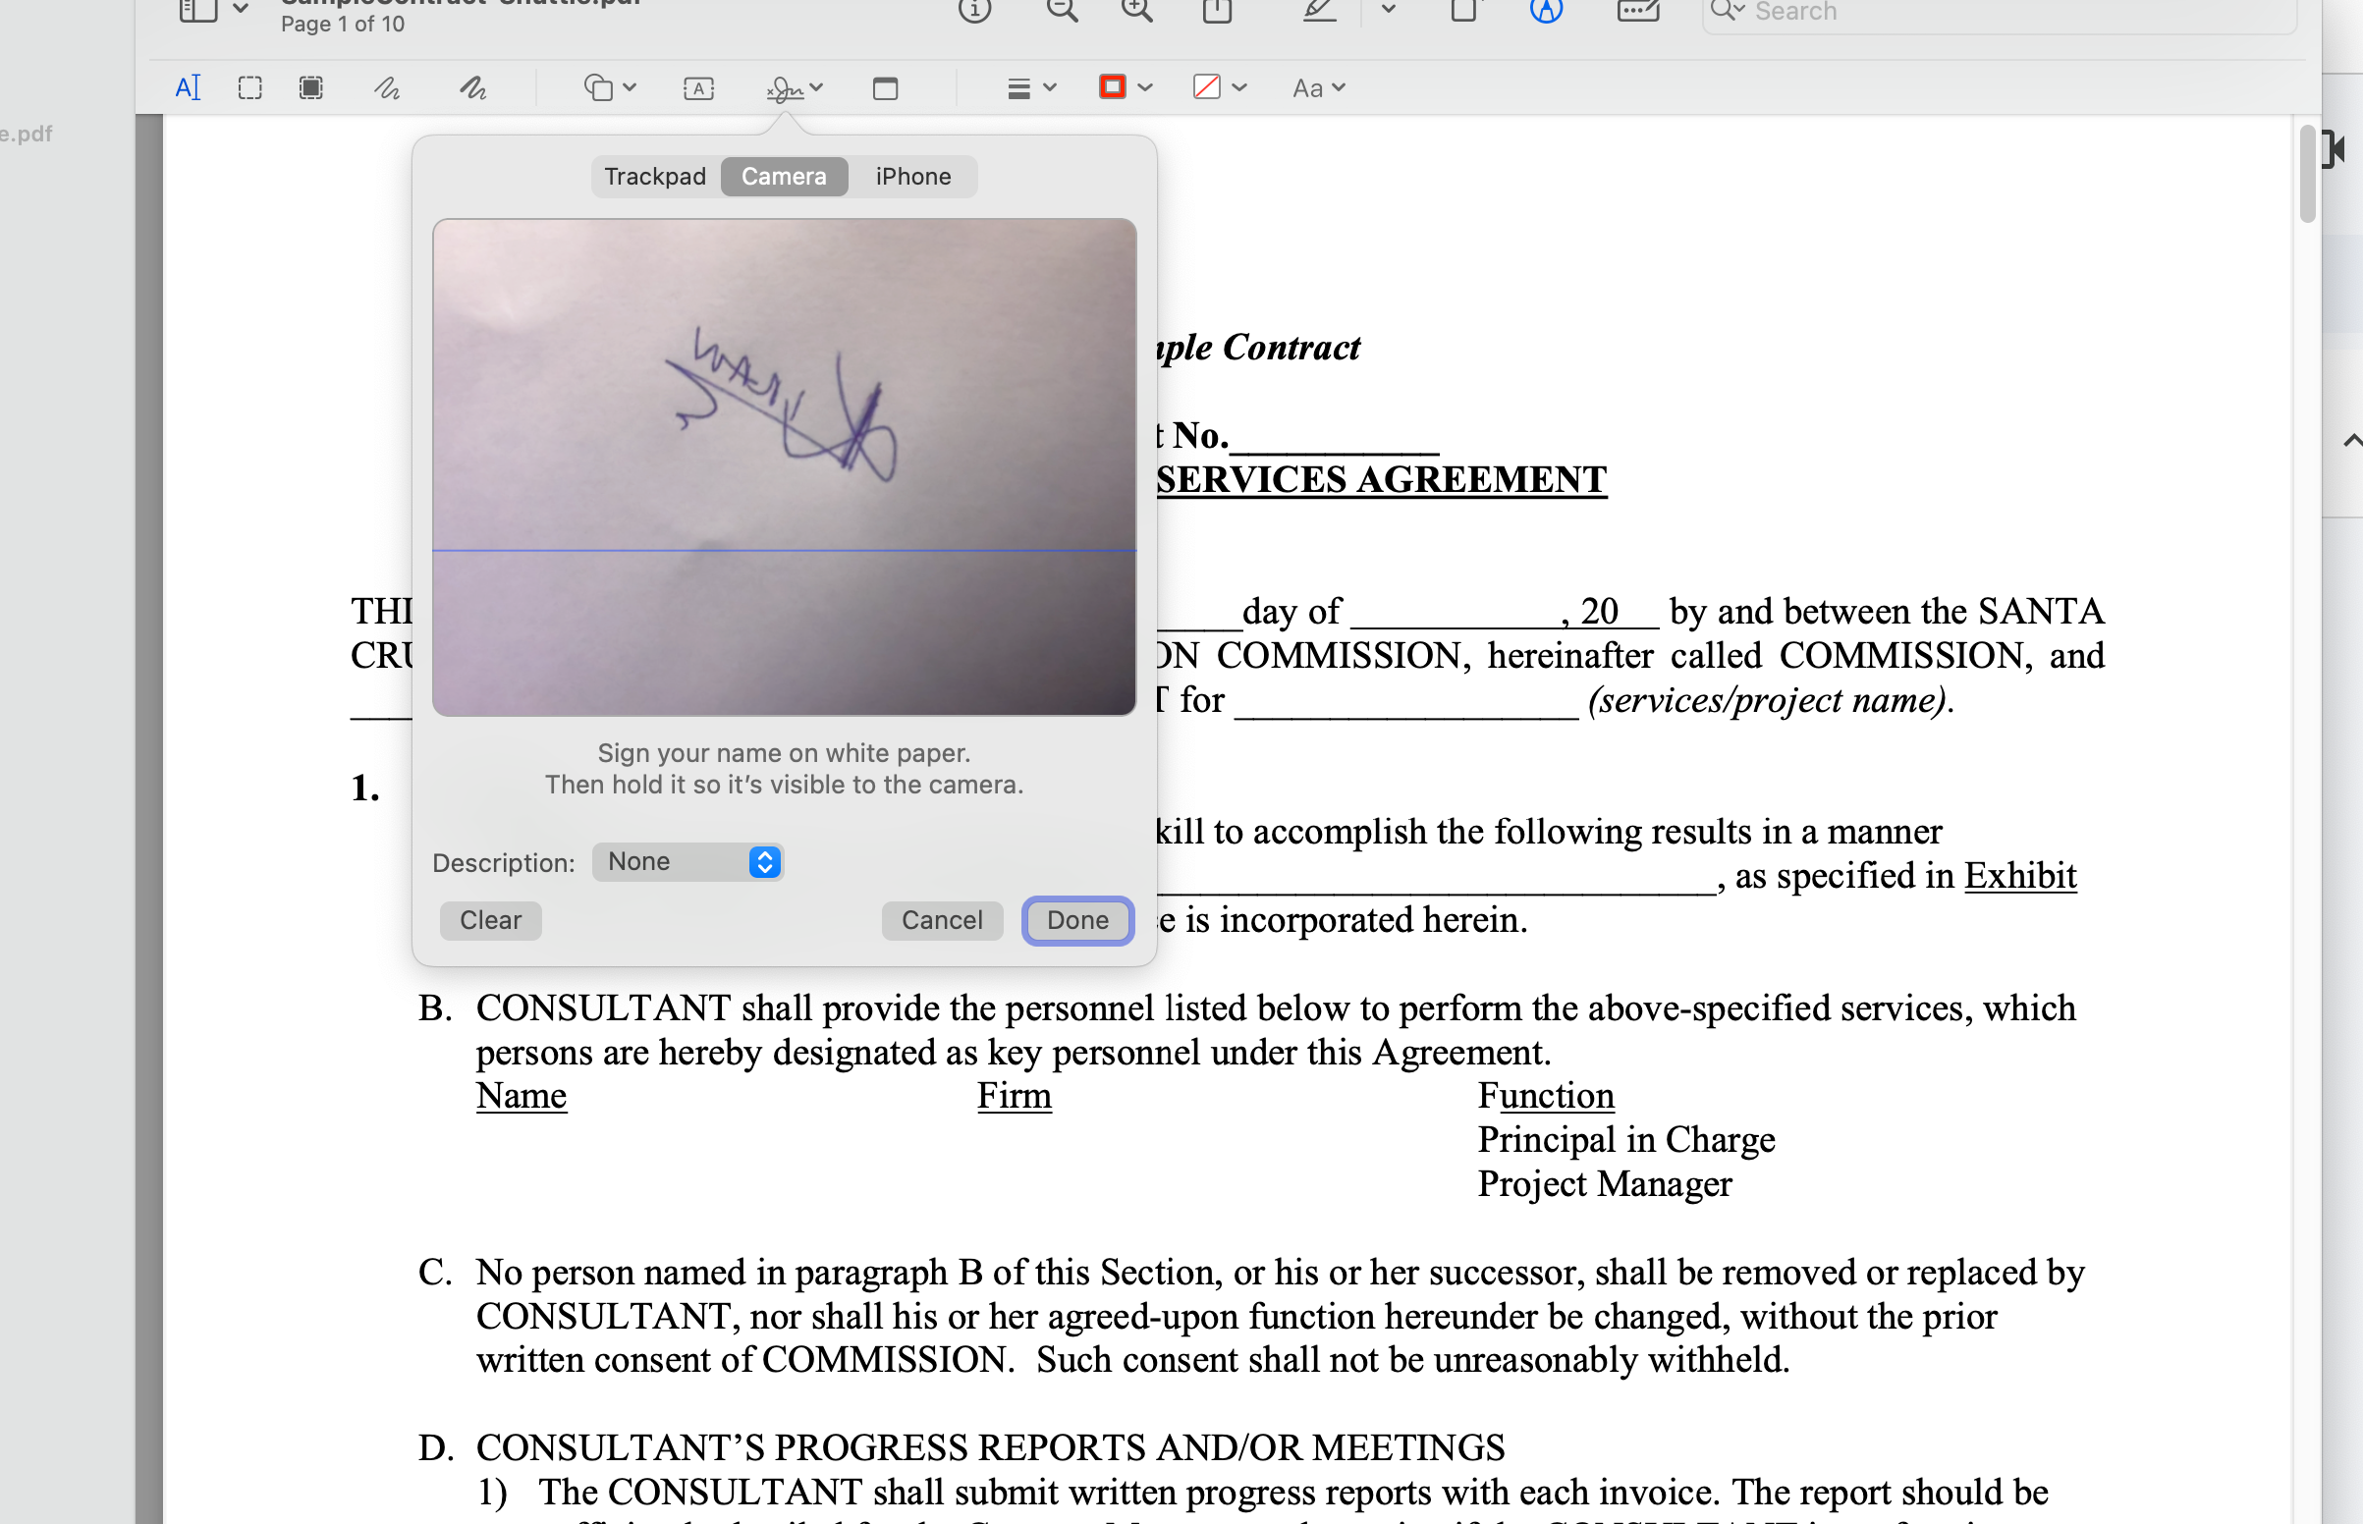2363x1524 pixels.
Task: Click the Done button
Action: coord(1076,920)
